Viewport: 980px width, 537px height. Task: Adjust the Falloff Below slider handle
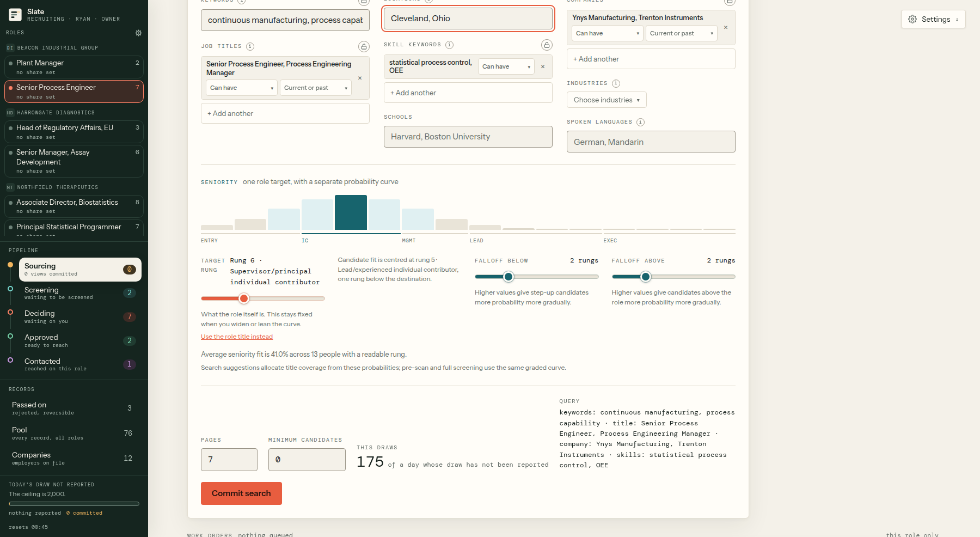pyautogui.click(x=509, y=277)
